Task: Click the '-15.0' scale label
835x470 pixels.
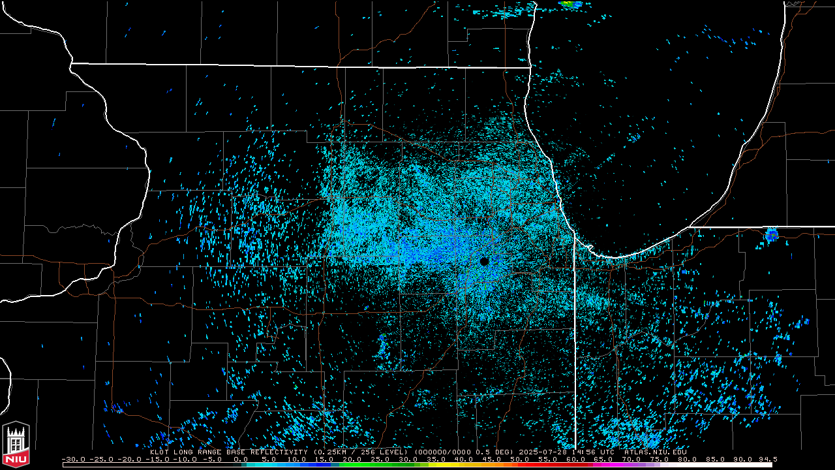Action: pos(158,459)
